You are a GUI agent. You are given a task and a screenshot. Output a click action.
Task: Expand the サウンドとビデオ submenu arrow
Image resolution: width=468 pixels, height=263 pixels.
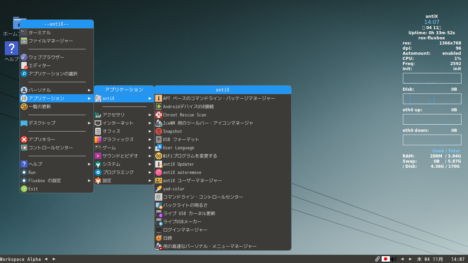(x=150, y=156)
